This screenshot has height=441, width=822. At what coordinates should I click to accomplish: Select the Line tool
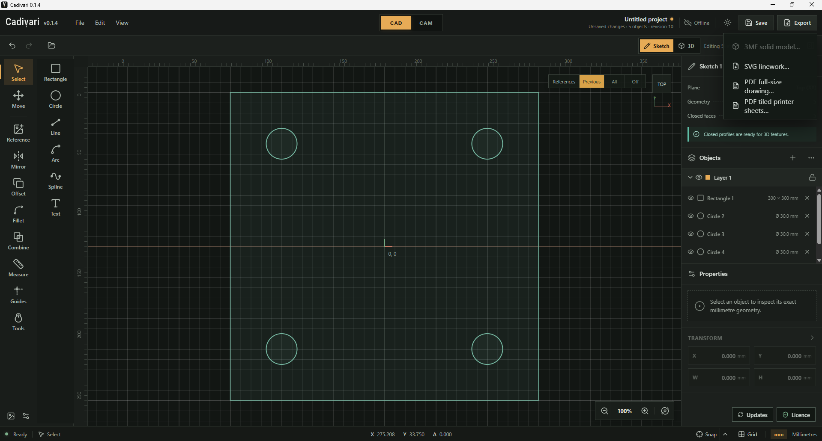pos(56,126)
